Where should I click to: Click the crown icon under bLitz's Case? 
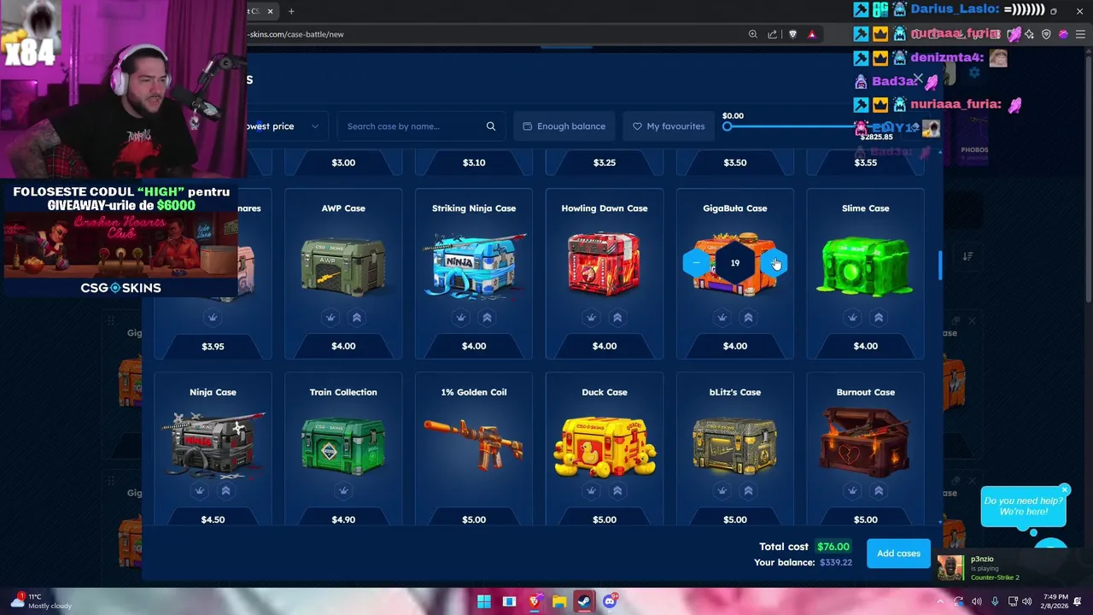click(722, 491)
